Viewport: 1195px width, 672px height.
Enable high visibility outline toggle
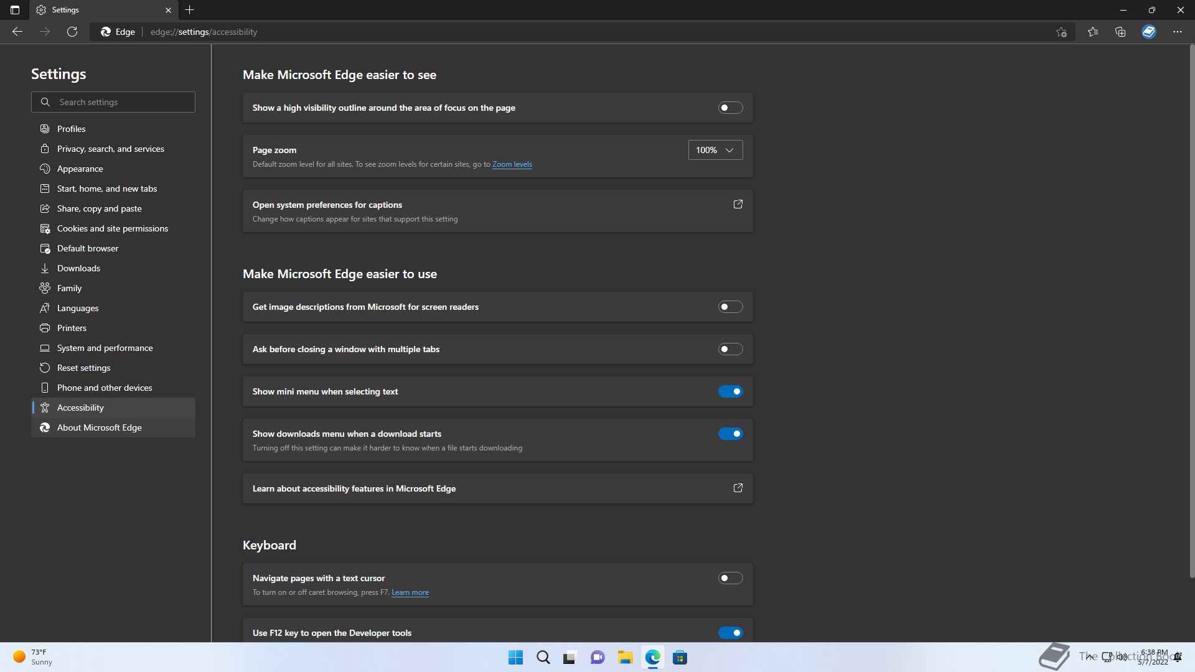[x=730, y=108]
